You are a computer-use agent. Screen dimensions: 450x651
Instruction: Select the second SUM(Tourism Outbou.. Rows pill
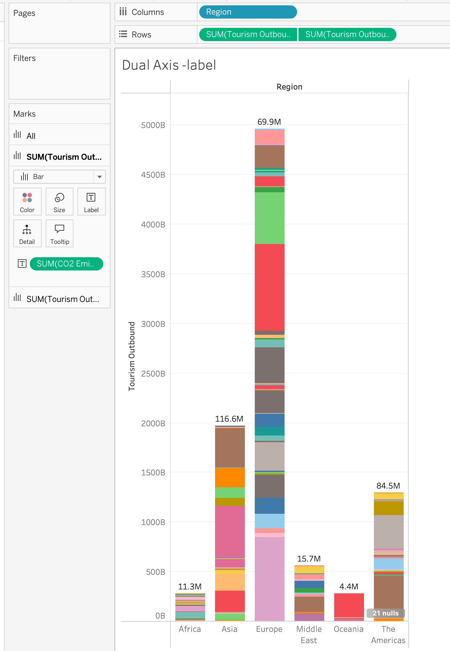pos(347,34)
